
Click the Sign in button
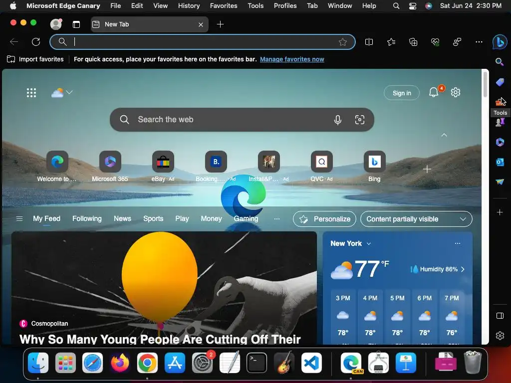point(402,93)
